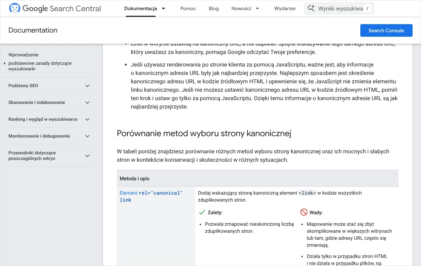Select the Dokumentacja tab
This screenshot has width=421, height=266.
[141, 8]
